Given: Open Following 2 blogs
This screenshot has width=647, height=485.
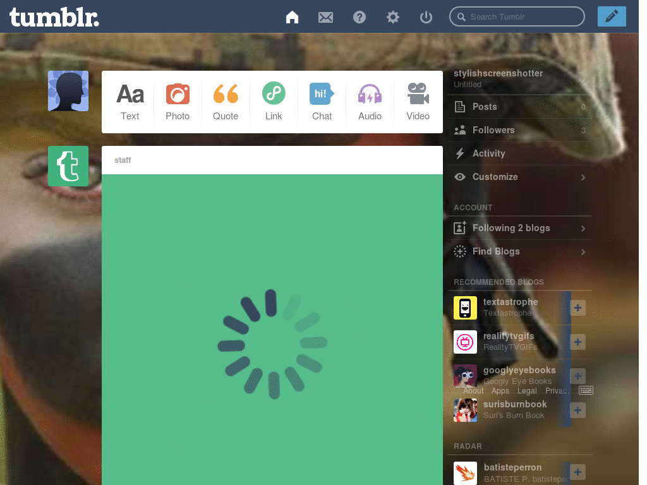Looking at the screenshot, I should click(519, 228).
